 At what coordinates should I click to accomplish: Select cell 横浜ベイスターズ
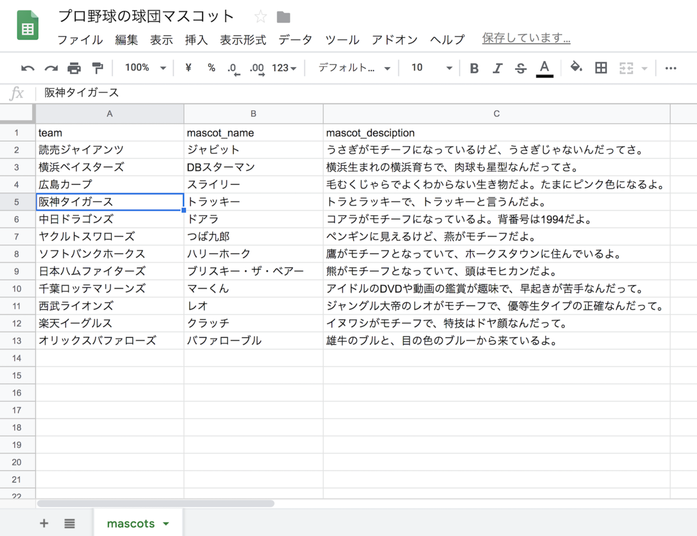[110, 167]
